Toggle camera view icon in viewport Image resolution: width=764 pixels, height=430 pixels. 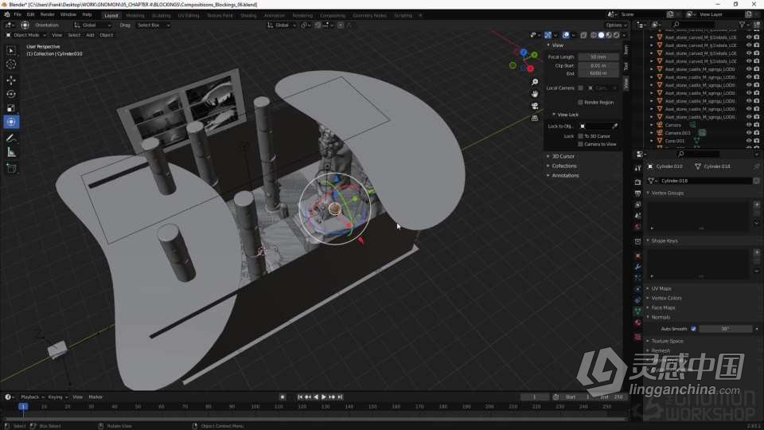coord(535,106)
